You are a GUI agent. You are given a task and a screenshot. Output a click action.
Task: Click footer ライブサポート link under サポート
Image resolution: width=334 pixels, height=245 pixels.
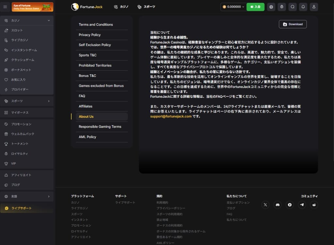point(125,202)
